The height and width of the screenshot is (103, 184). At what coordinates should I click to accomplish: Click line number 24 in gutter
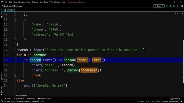coord(5,86)
